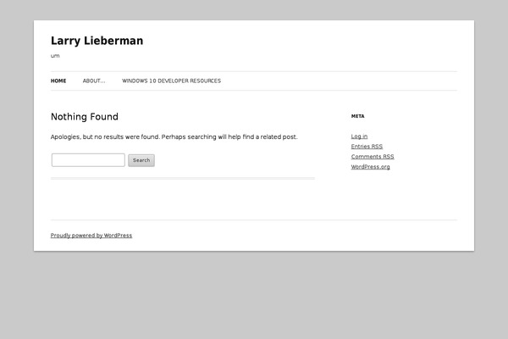The height and width of the screenshot is (339, 508).
Task: Go to the HOME menu item
Action: point(58,81)
